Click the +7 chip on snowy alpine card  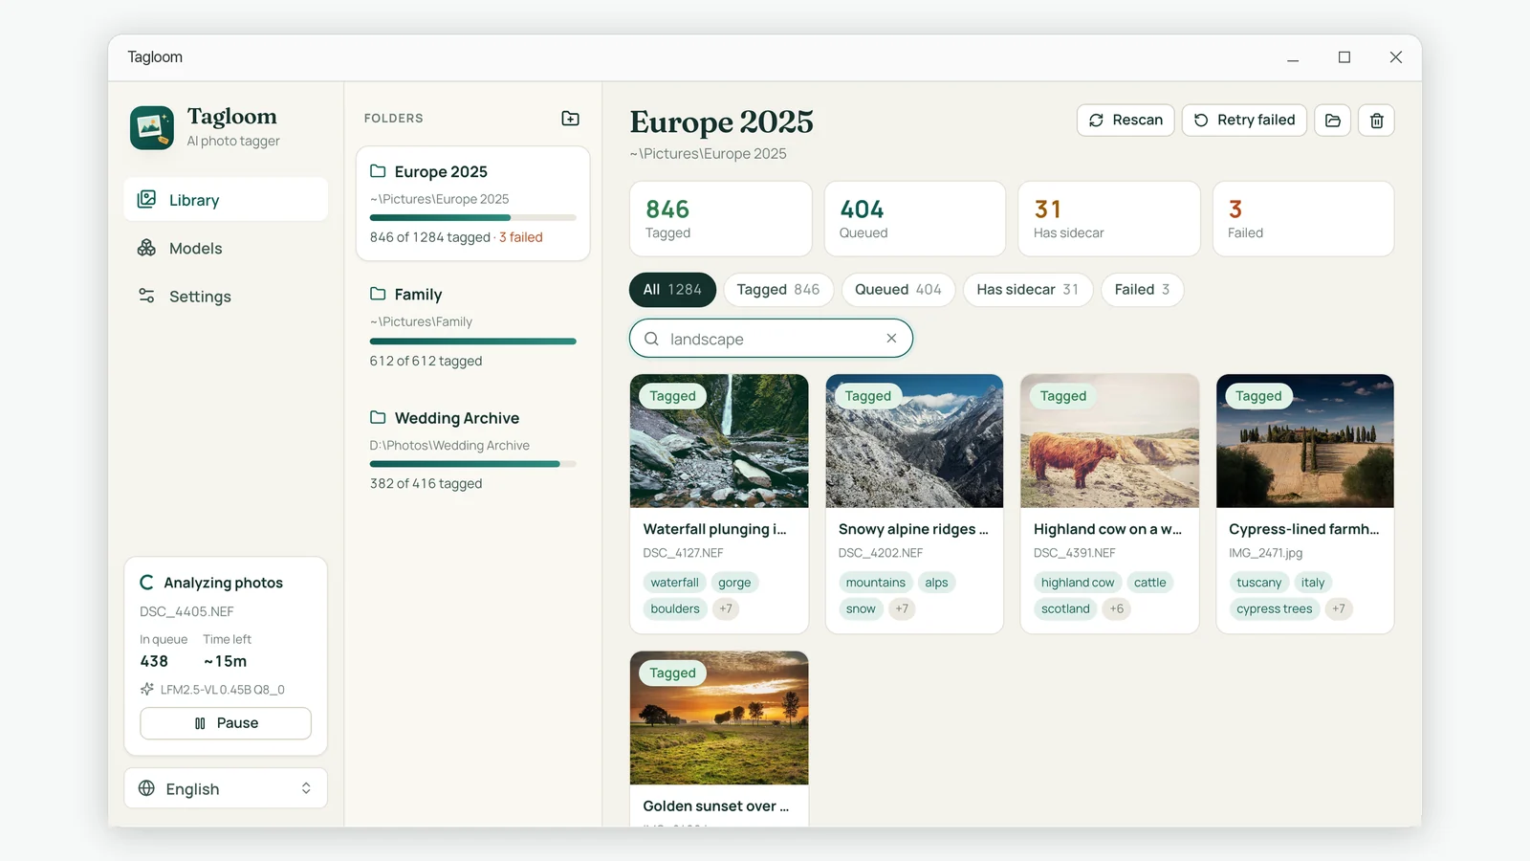coord(902,608)
